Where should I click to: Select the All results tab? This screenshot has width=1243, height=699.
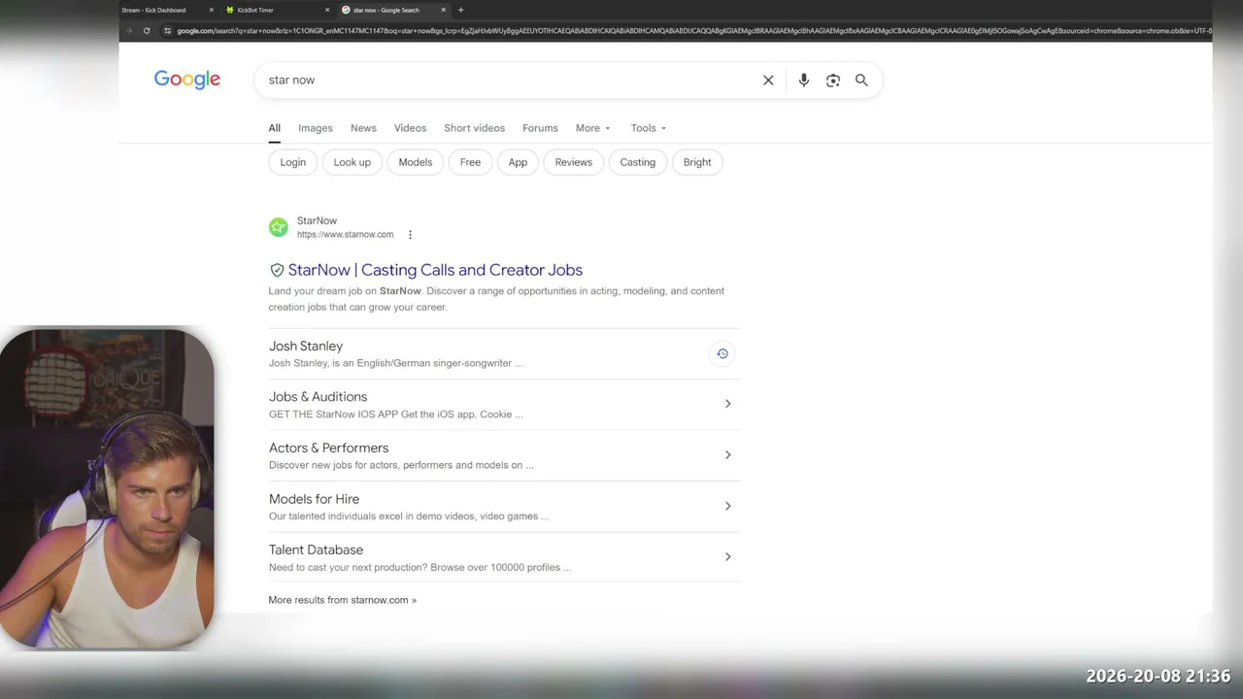(x=275, y=128)
